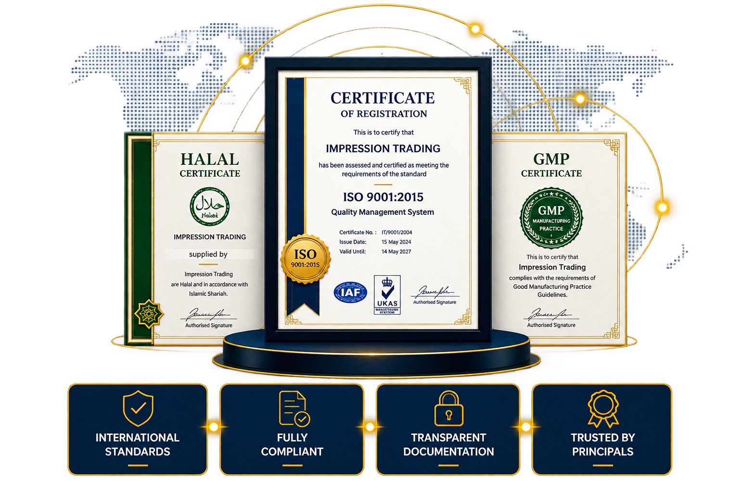Click the award rosette icon above Trusted by Principals
The width and height of the screenshot is (739, 492).
pos(603,409)
